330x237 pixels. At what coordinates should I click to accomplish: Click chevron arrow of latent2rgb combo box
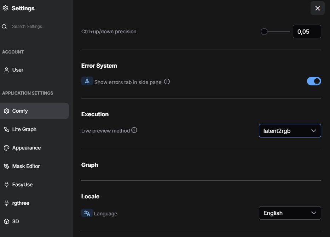[x=314, y=131]
